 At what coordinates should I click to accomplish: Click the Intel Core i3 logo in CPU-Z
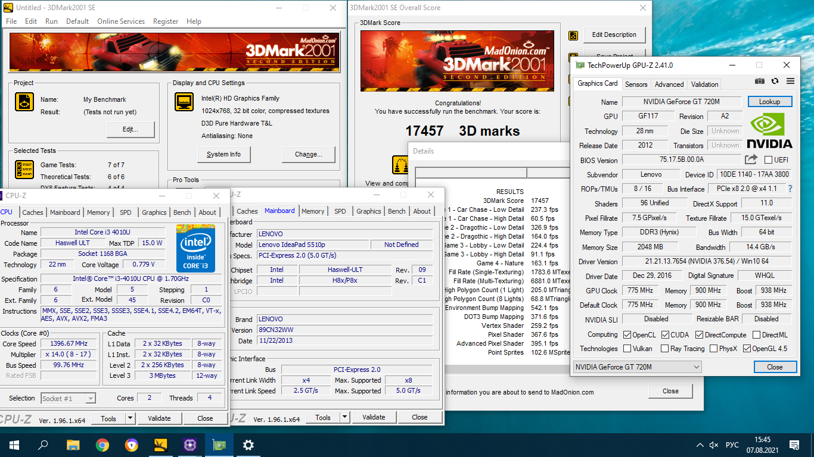tap(196, 249)
